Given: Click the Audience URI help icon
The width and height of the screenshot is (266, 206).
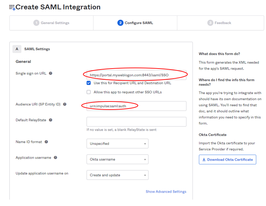Looking at the screenshot, I should click(65, 104).
